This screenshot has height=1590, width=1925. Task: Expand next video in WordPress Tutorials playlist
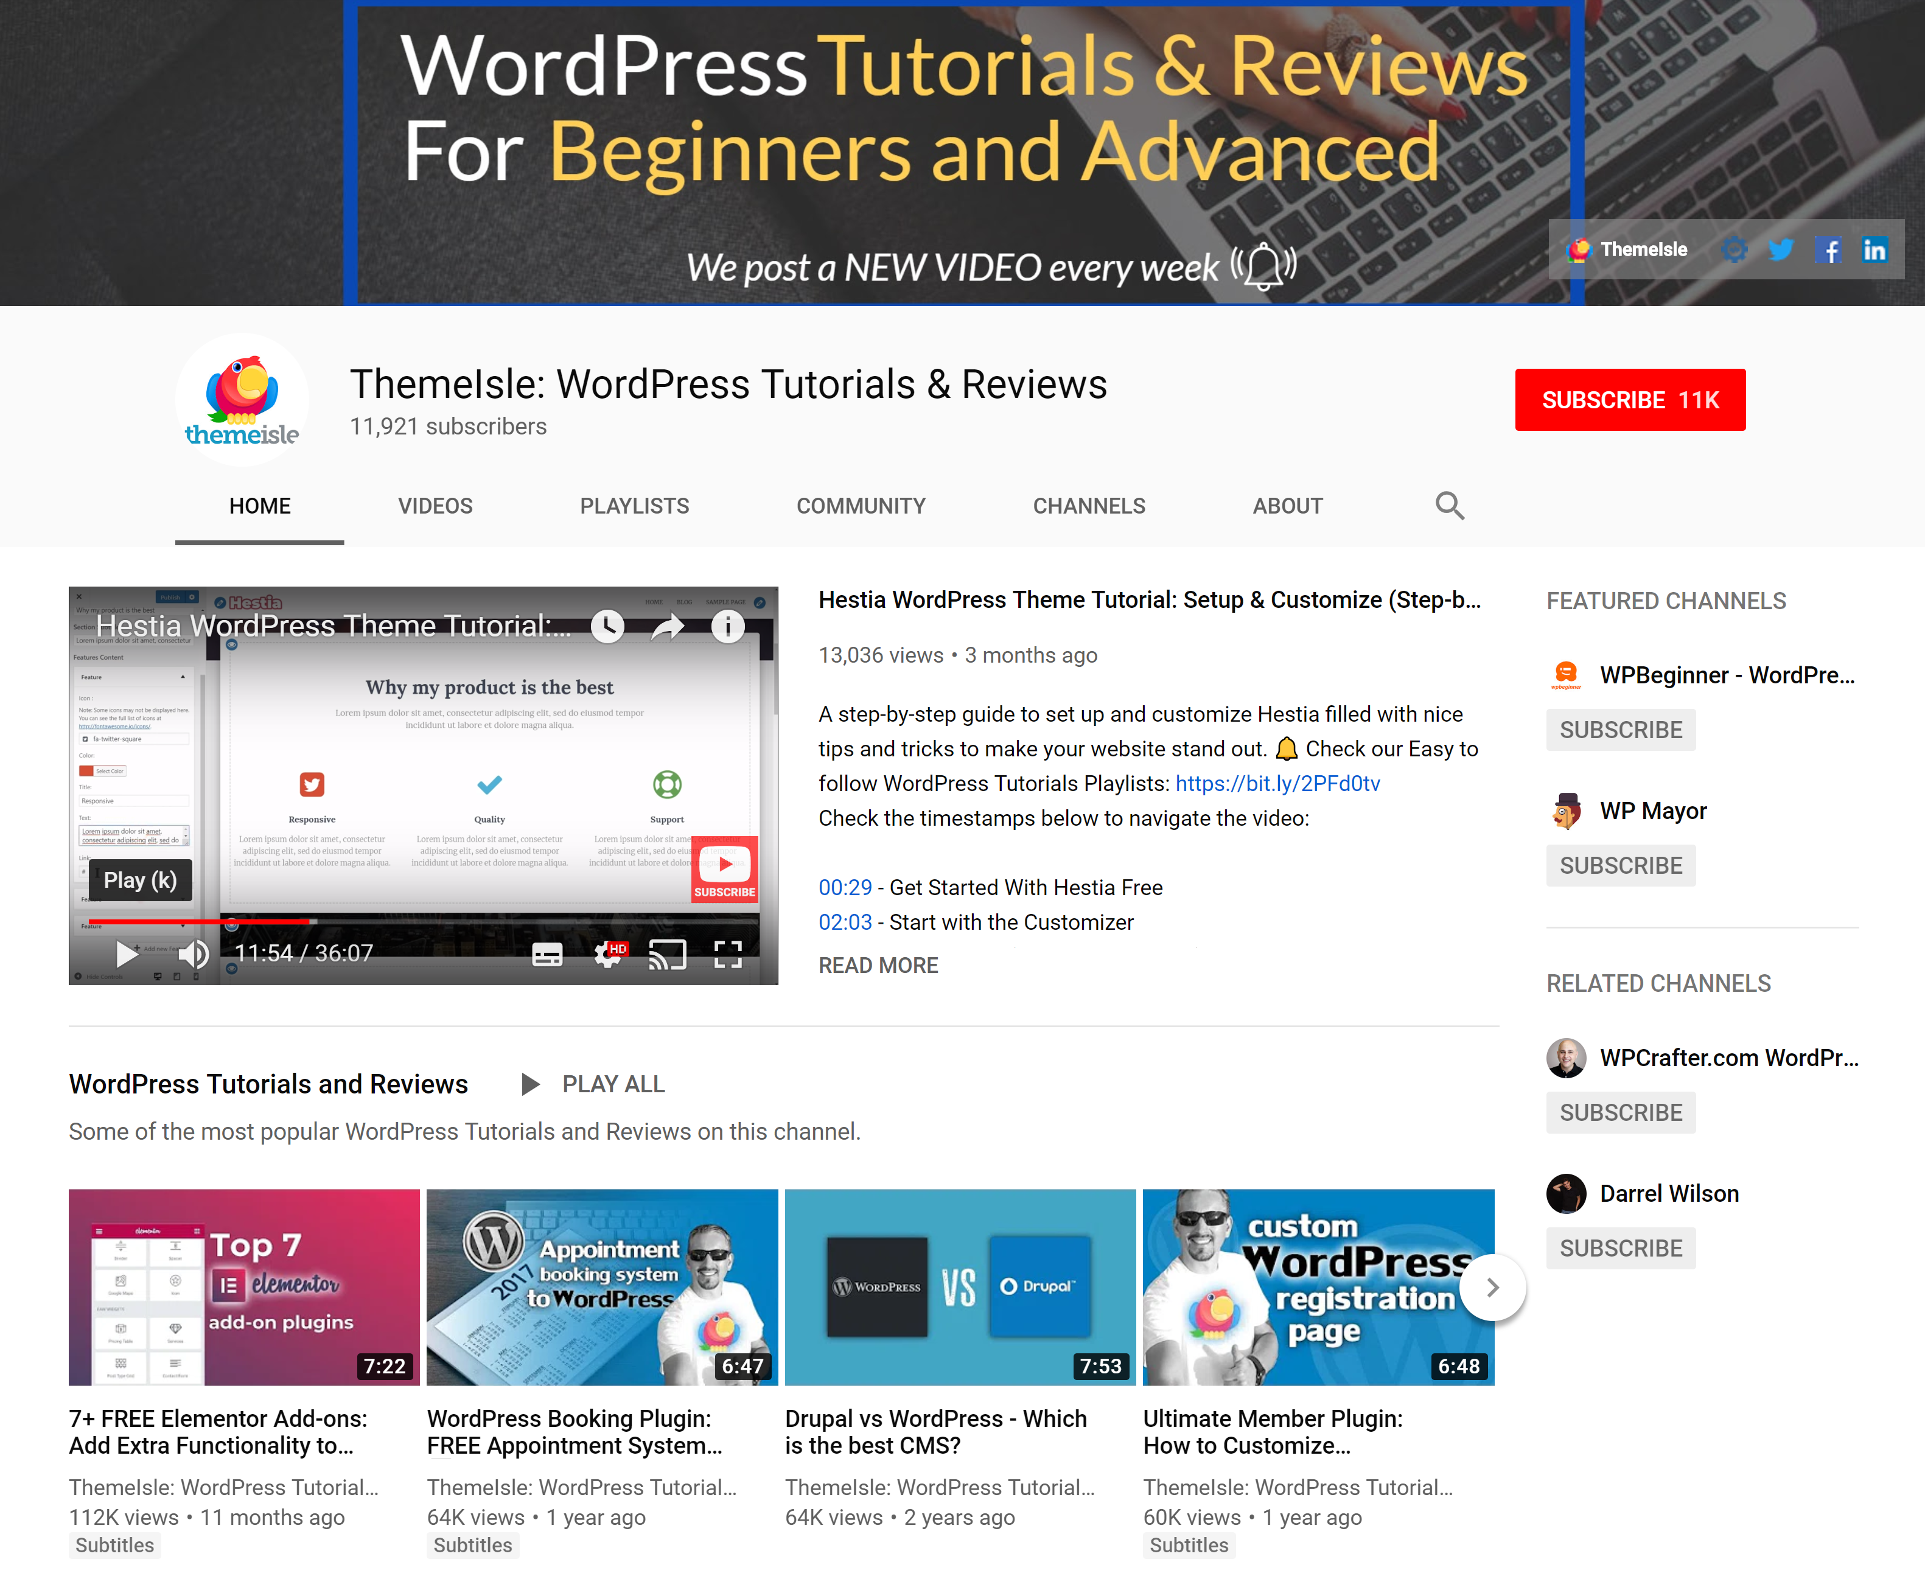[1494, 1286]
